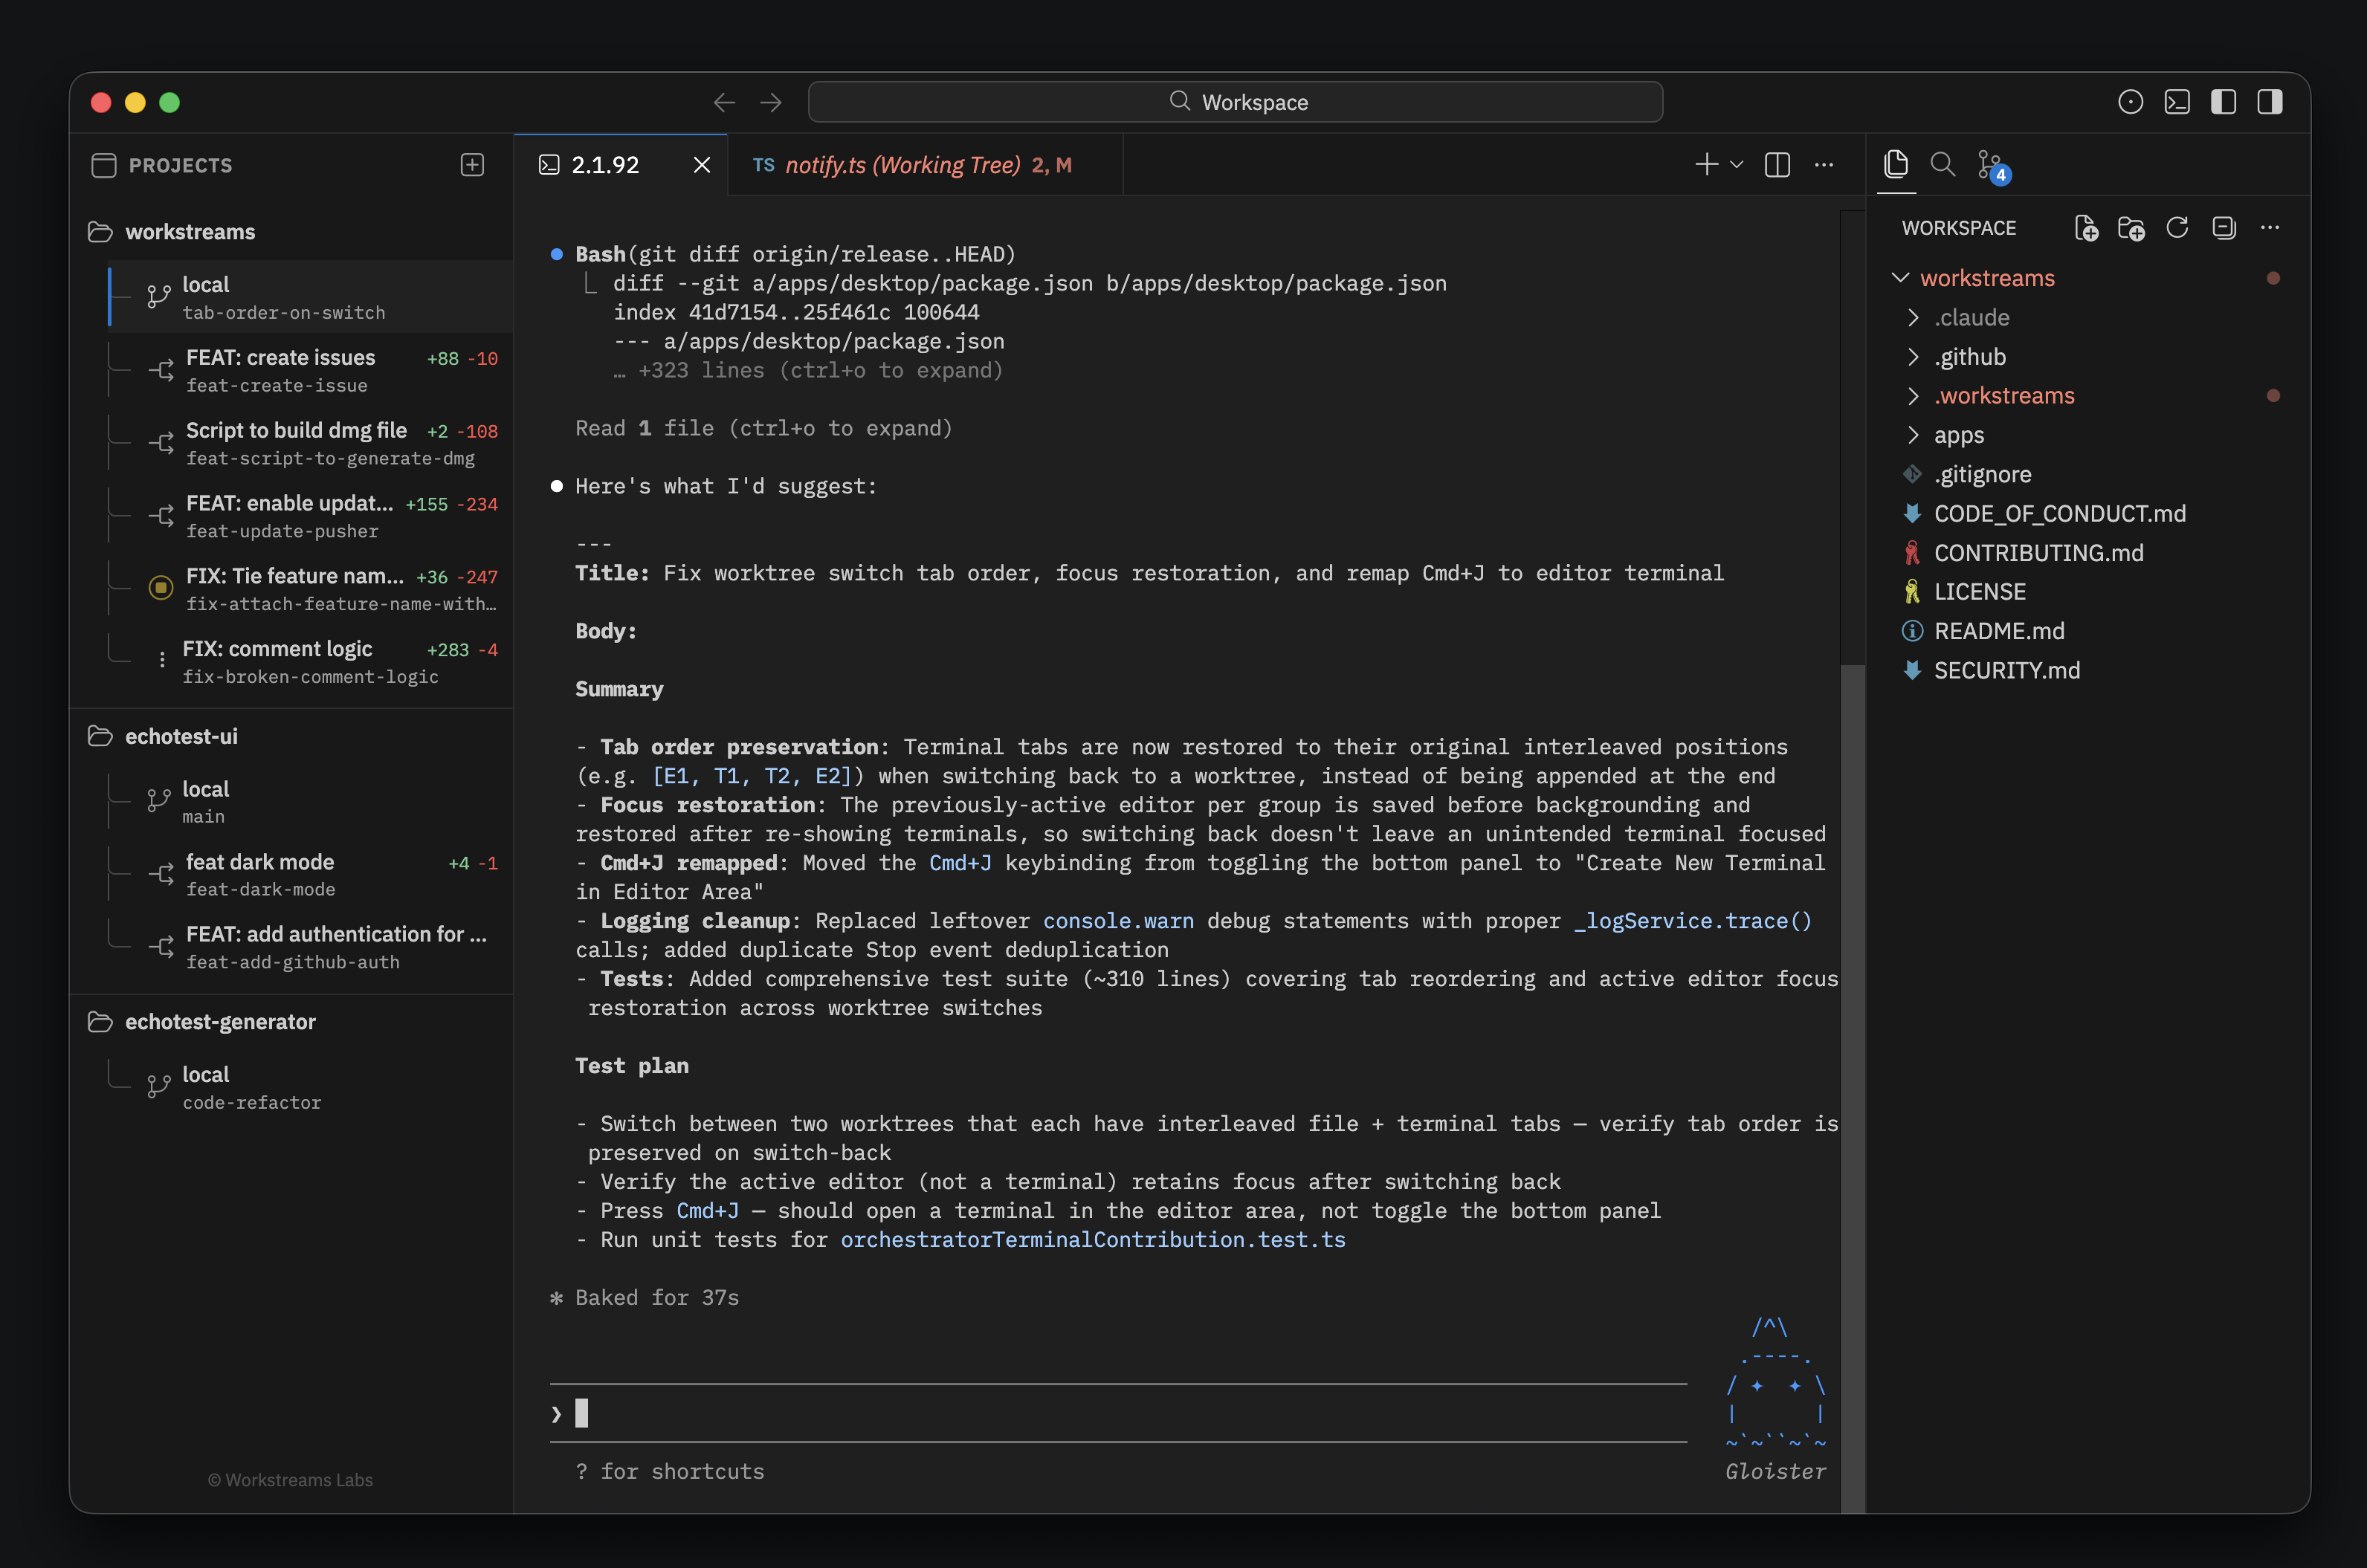This screenshot has height=1568, width=2367.
Task: Split the editor using the split icon
Action: coord(1777,164)
